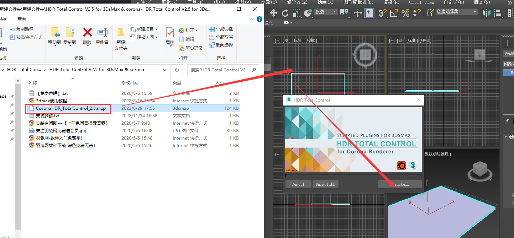514x238 pixels.
Task: Click the Explorer refresh icon
Action: pos(177,70)
